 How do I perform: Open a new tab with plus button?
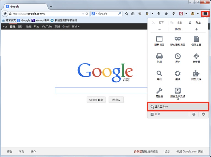(x=51, y=6)
